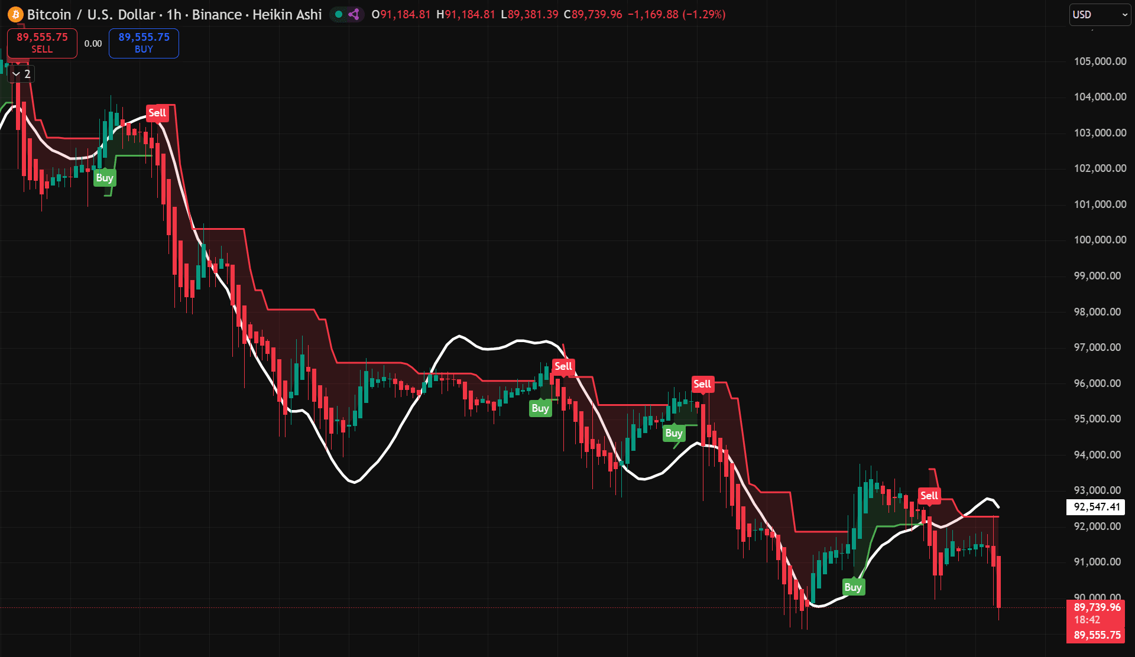
Task: Open the USD currency dropdown
Action: click(x=1099, y=15)
